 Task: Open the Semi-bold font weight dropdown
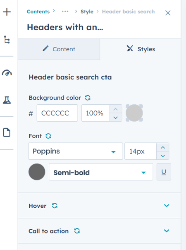pos(101,172)
